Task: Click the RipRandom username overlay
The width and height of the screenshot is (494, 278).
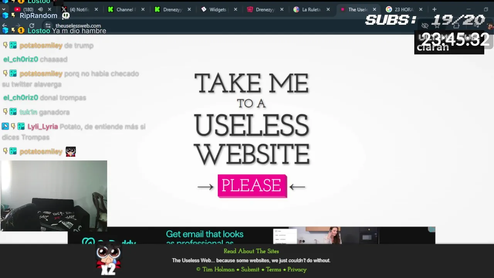Action: coord(39,16)
